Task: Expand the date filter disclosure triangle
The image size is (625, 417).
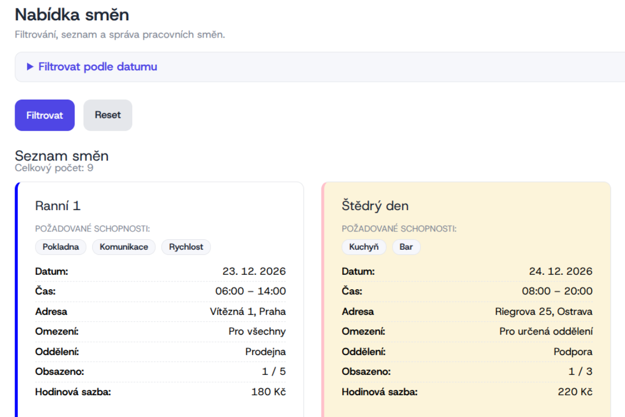Action: pyautogui.click(x=30, y=67)
